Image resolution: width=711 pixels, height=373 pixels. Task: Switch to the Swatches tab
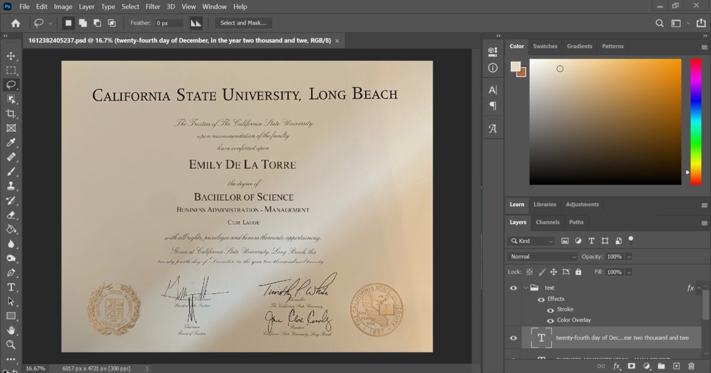545,46
